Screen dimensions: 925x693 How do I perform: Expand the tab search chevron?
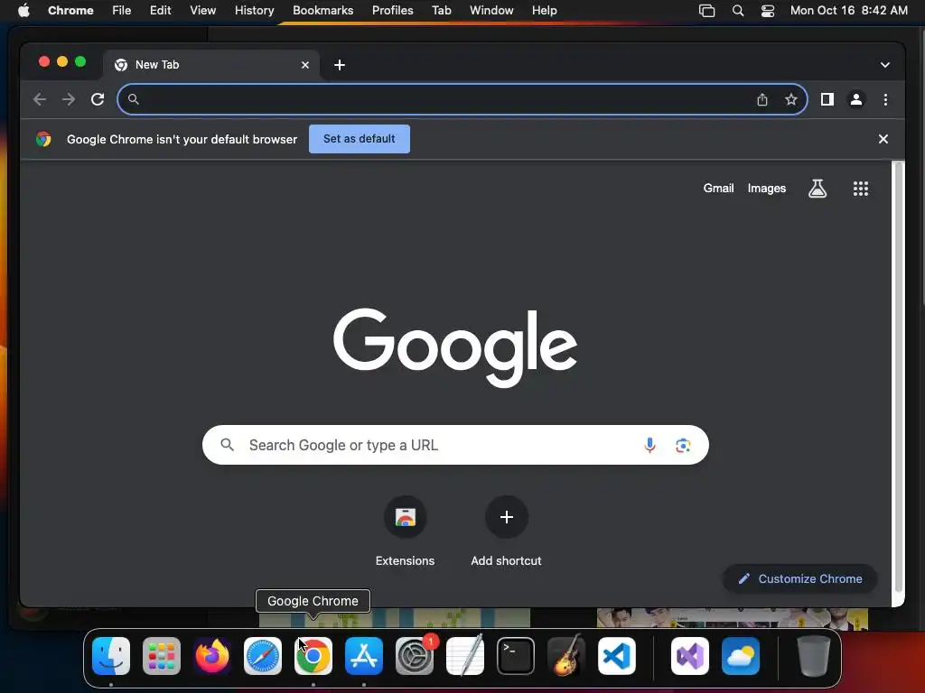[x=885, y=65]
